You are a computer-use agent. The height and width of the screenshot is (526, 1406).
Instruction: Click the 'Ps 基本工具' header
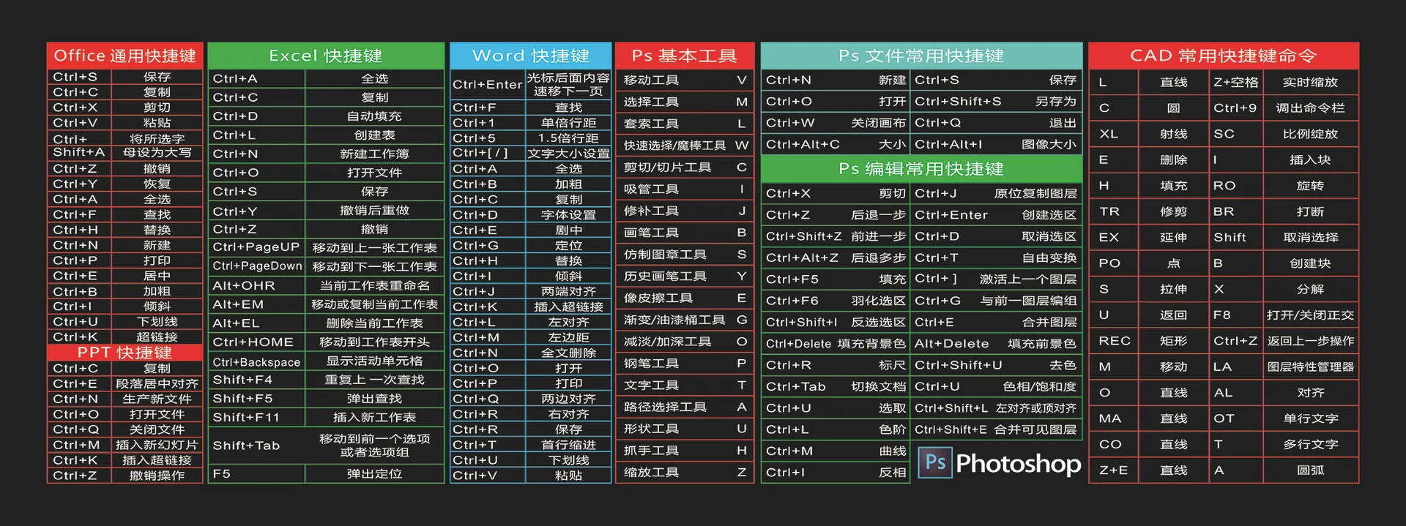coord(685,56)
